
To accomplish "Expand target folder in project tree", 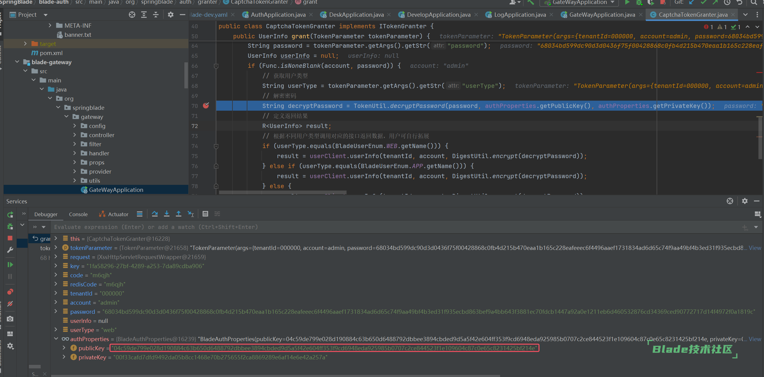I will coord(25,44).
